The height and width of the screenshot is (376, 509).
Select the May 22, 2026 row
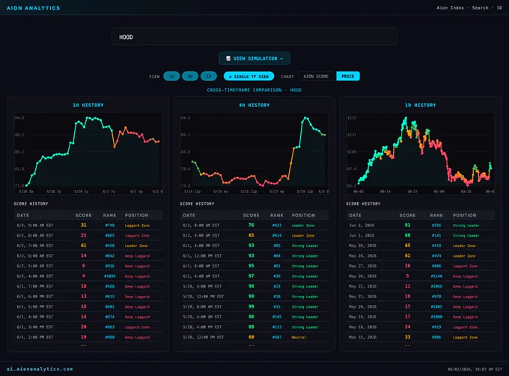click(421, 286)
